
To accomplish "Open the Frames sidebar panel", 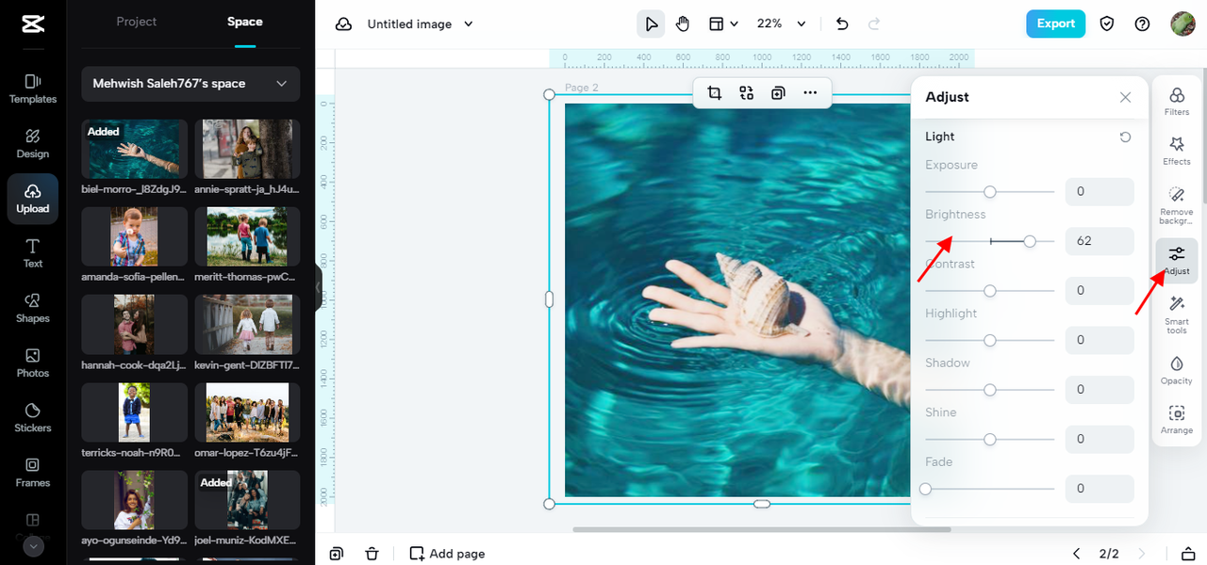I will (33, 472).
